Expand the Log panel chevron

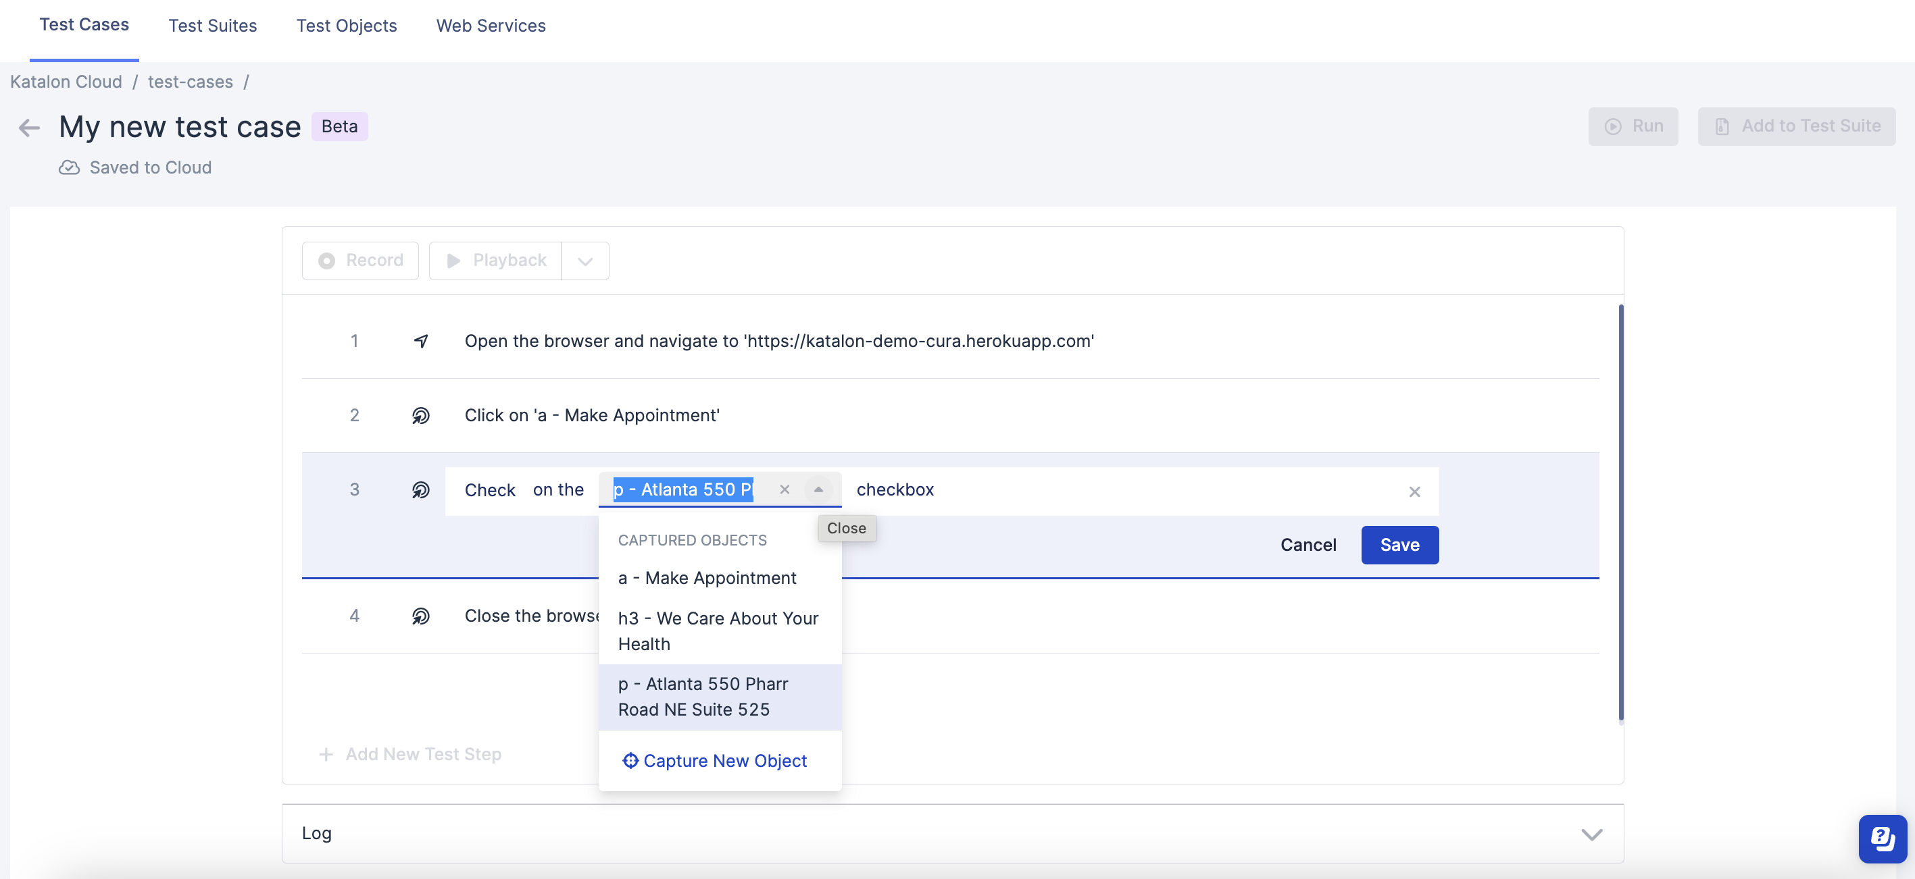point(1591,834)
